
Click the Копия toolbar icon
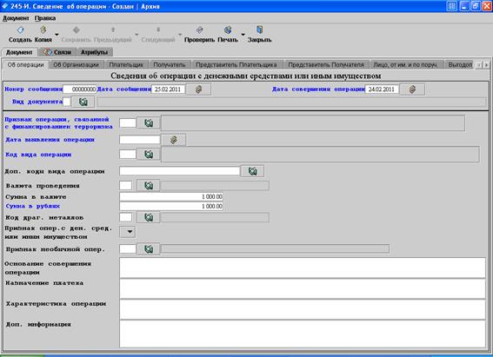(43, 30)
